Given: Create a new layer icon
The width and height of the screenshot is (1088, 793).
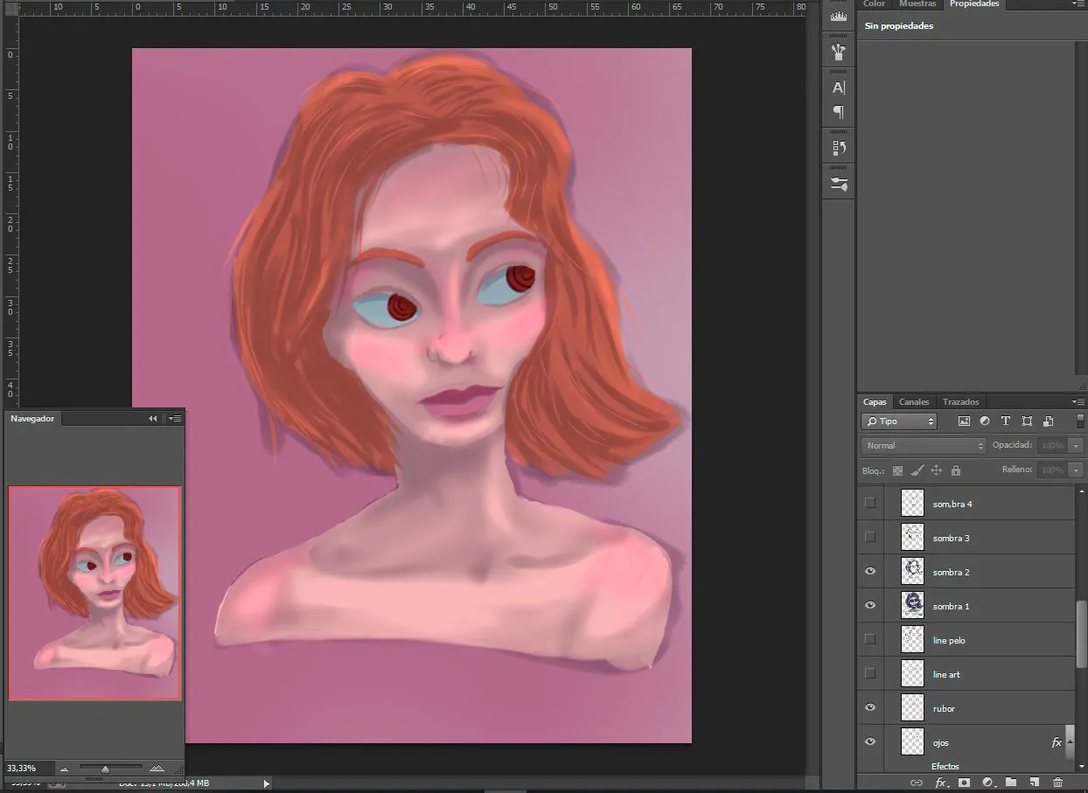Looking at the screenshot, I should [1034, 783].
